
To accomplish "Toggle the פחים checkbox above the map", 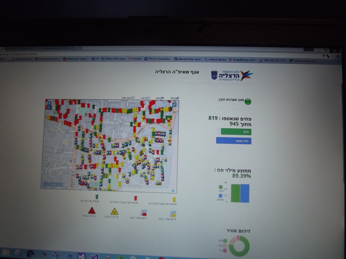I will point(163,98).
